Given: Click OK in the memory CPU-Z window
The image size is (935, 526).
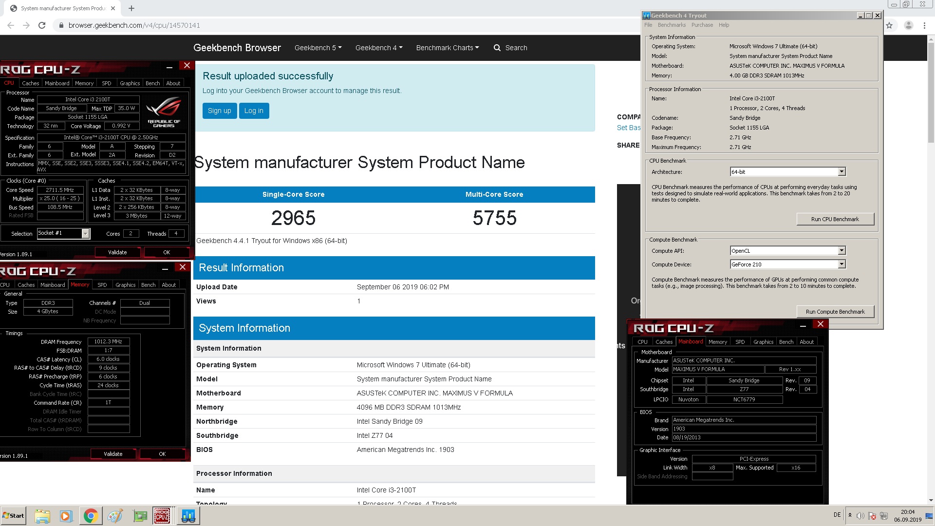Looking at the screenshot, I should [162, 454].
